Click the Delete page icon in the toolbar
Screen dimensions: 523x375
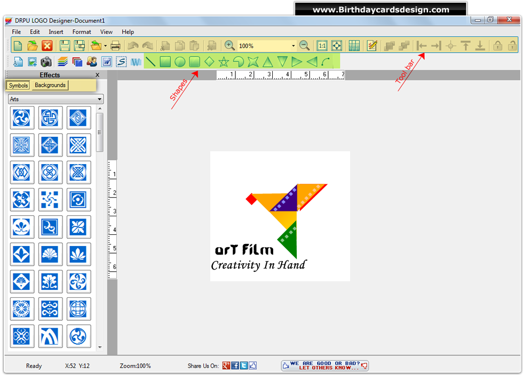pyautogui.click(x=211, y=45)
